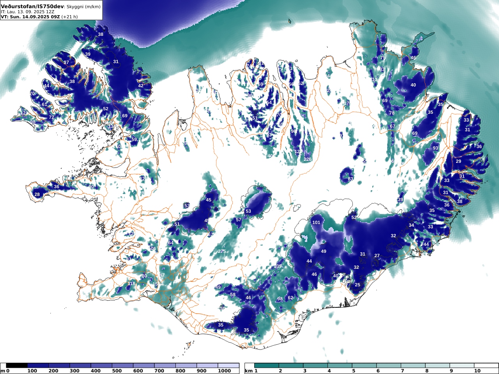The width and height of the screenshot is (499, 374).
Task: Click the map value '226'
Action: [x=308, y=159]
